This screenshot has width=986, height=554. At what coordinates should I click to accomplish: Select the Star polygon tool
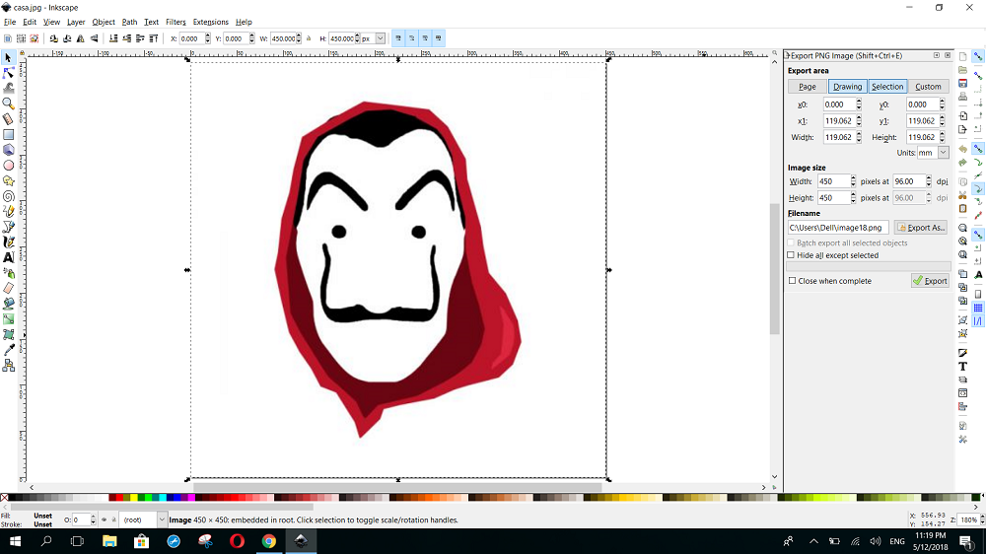8,180
